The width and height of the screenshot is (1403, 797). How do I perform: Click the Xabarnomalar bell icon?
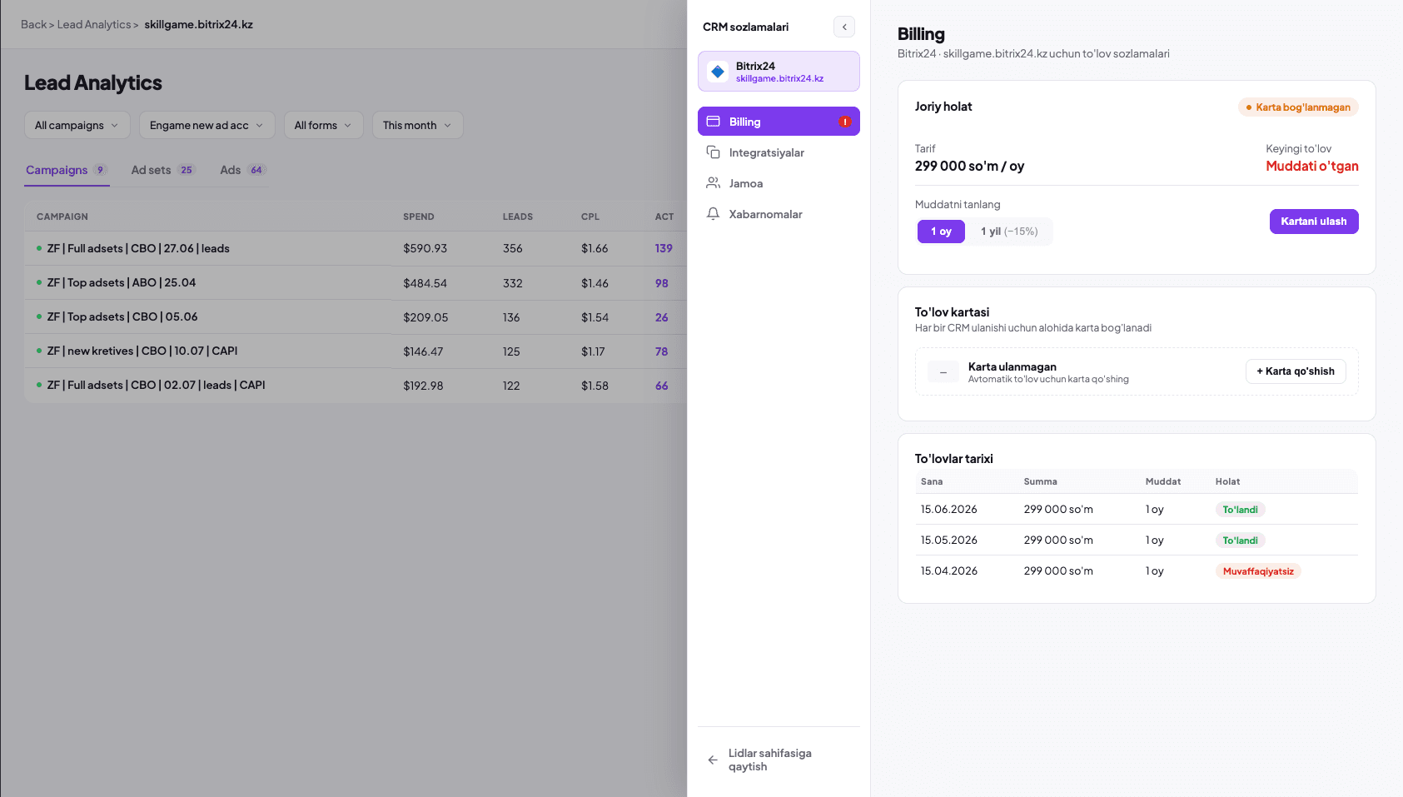tap(713, 214)
